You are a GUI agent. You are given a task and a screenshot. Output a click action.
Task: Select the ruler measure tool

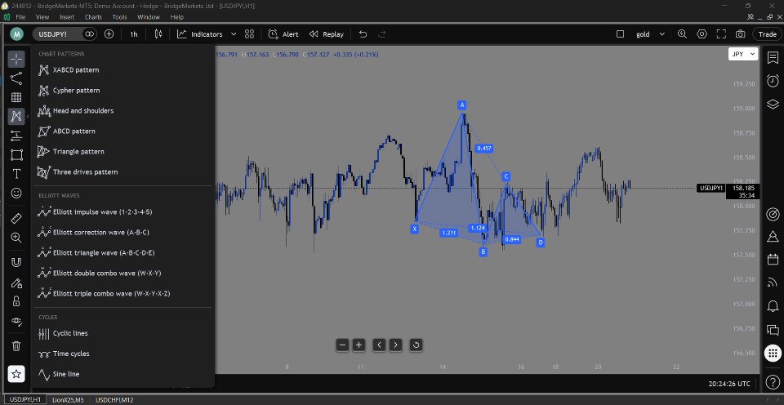16,219
